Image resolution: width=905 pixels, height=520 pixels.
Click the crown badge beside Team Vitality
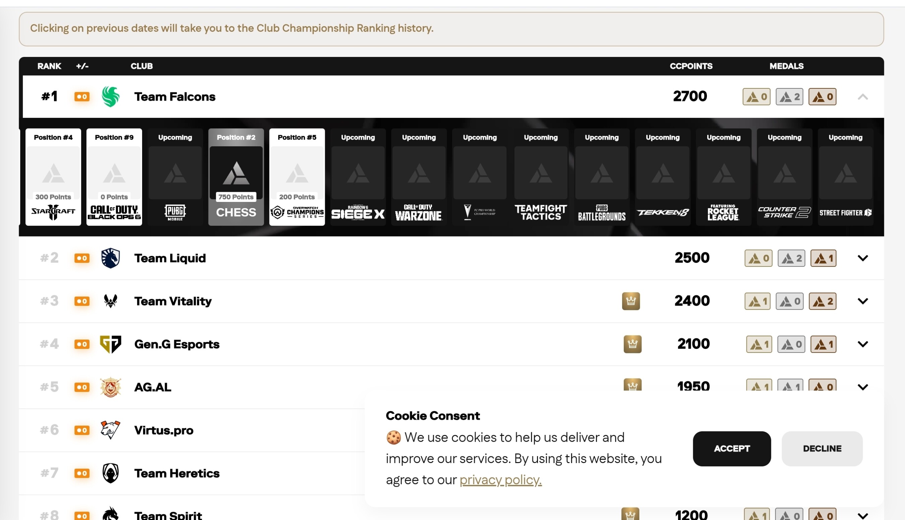click(x=630, y=301)
